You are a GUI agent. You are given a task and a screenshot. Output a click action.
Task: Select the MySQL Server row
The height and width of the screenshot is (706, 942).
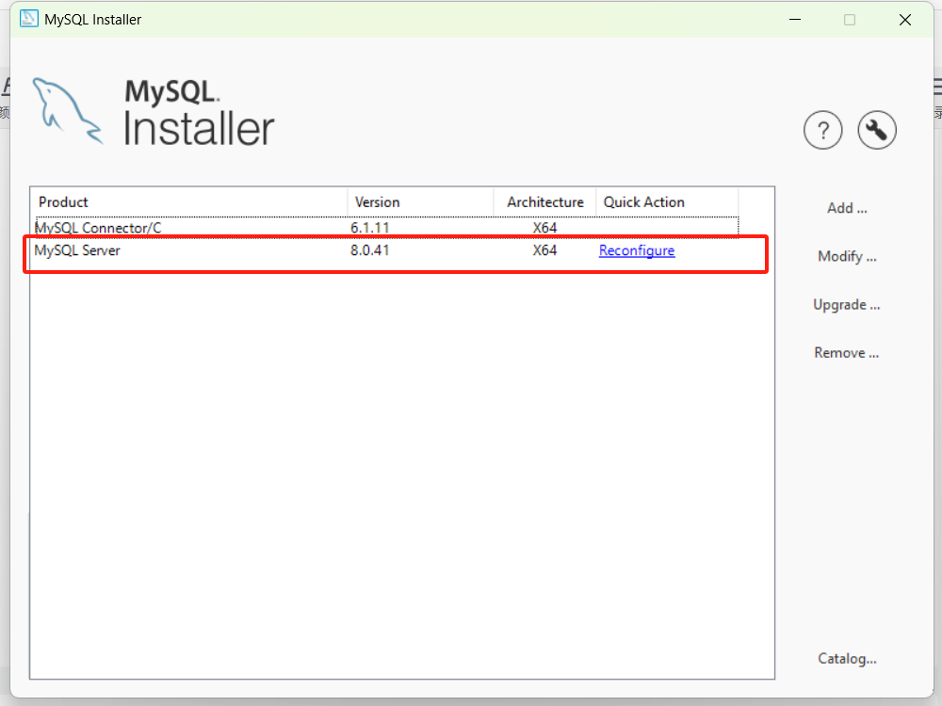tap(188, 250)
